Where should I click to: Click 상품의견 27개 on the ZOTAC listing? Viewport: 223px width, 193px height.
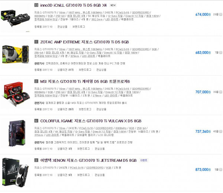tap(65, 70)
